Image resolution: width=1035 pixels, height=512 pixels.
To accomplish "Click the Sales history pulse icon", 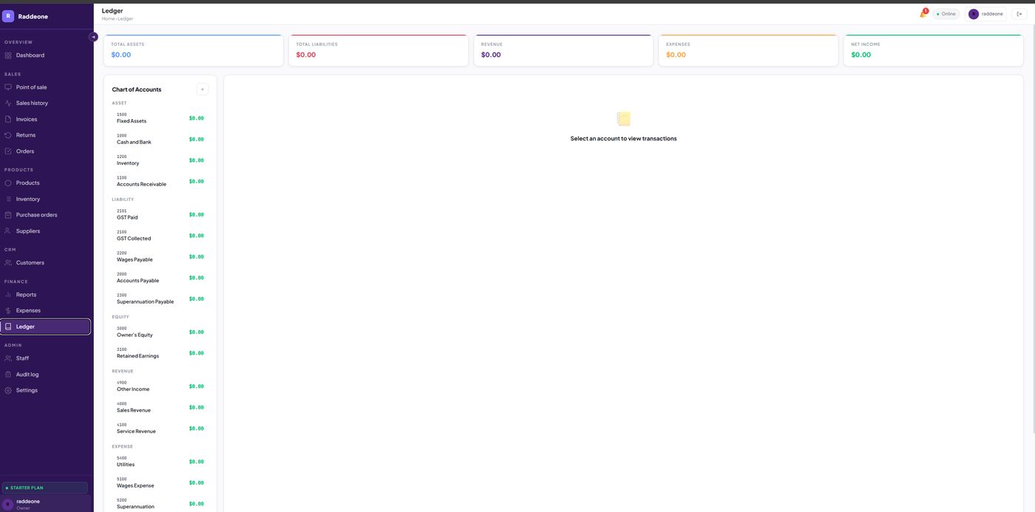I will click(x=8, y=103).
